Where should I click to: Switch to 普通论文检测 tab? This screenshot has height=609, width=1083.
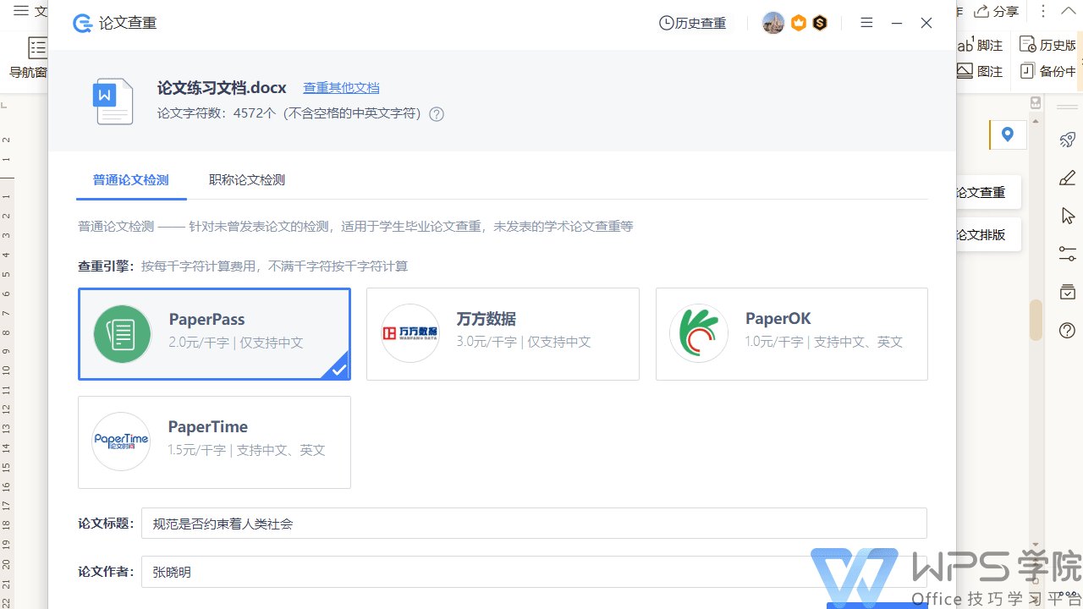click(131, 179)
